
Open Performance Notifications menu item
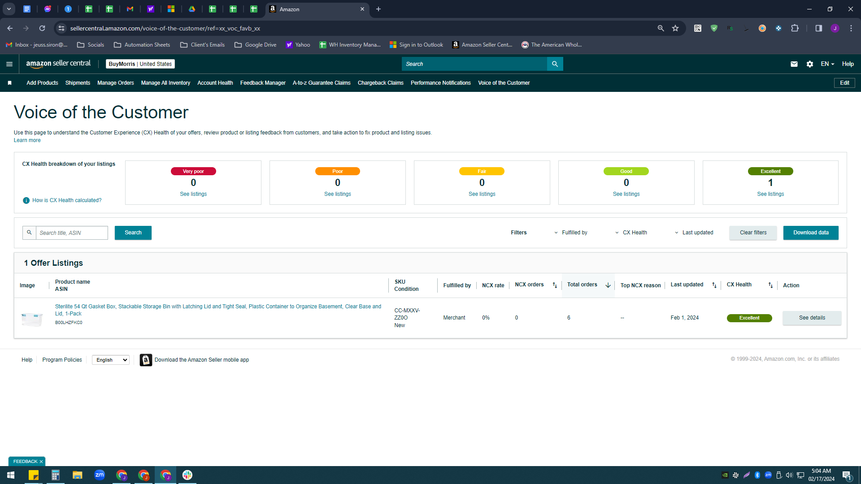[x=441, y=83]
